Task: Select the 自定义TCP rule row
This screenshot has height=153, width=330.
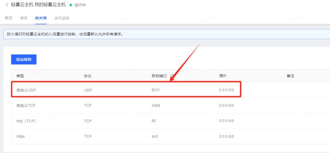Action: pyautogui.click(x=170, y=106)
